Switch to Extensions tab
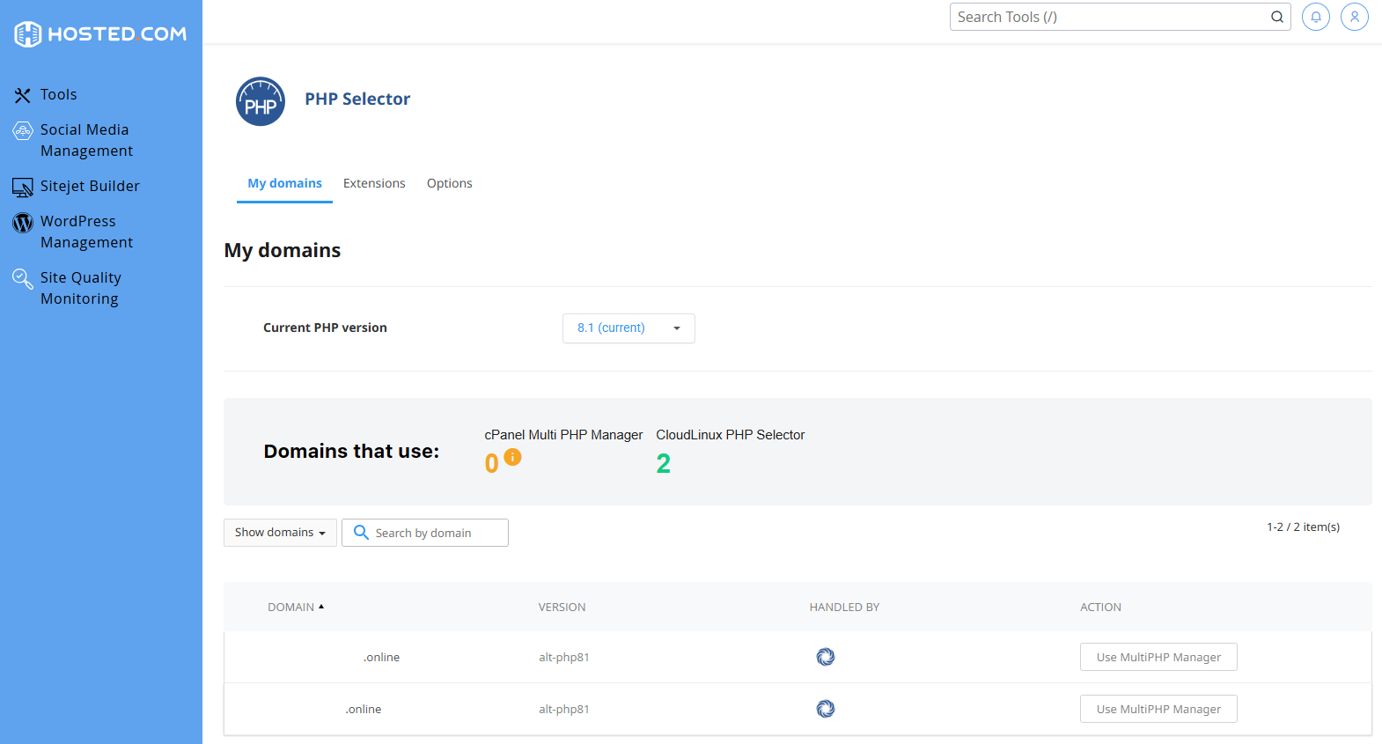This screenshot has height=744, width=1382. pyautogui.click(x=374, y=183)
